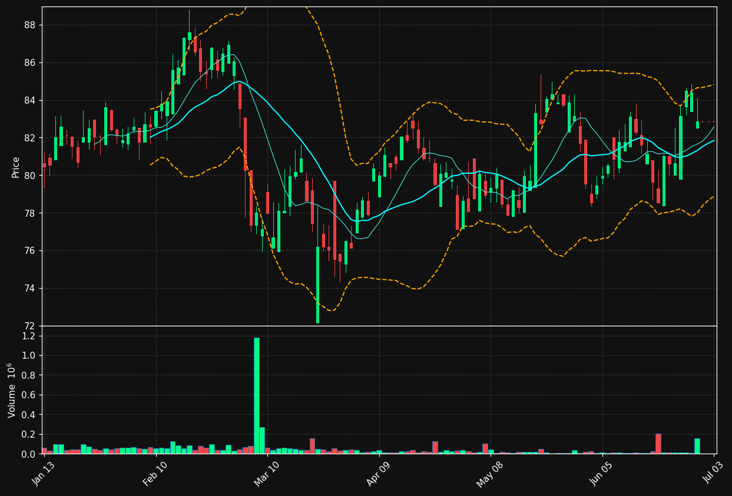Click the 78 price axis tick

click(30, 213)
